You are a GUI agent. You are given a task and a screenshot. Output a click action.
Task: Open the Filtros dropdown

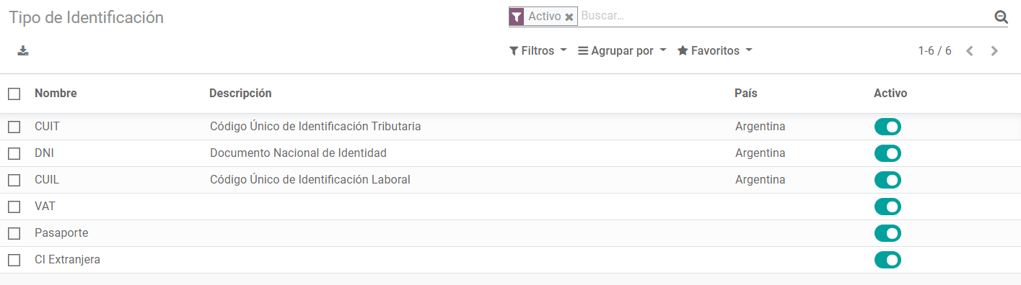[x=538, y=51]
